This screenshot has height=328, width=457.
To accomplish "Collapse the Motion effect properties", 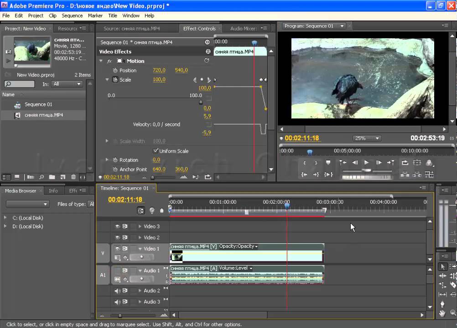I will [101, 61].
